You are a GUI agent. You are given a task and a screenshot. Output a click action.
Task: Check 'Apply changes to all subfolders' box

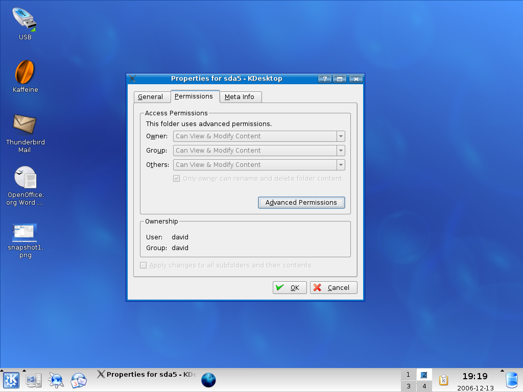144,265
